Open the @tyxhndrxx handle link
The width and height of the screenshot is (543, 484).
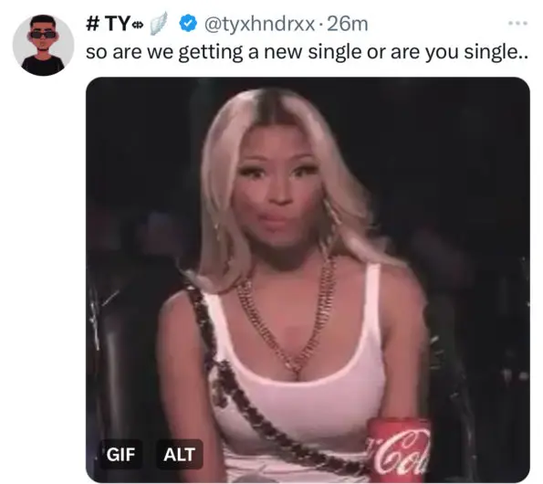pyautogui.click(x=260, y=25)
